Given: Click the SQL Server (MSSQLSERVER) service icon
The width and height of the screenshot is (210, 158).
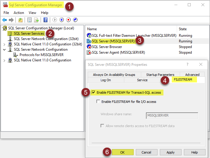Looking at the screenshot, I should coord(89,41).
